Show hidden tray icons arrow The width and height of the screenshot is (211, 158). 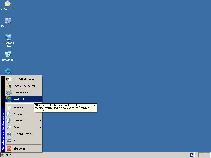click(200, 155)
